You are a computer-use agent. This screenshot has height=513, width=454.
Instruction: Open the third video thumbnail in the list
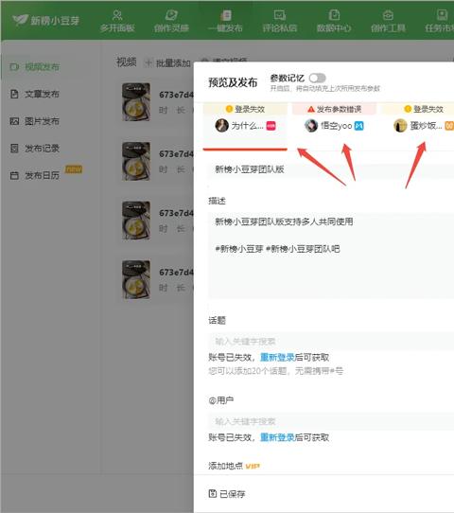[x=136, y=221]
